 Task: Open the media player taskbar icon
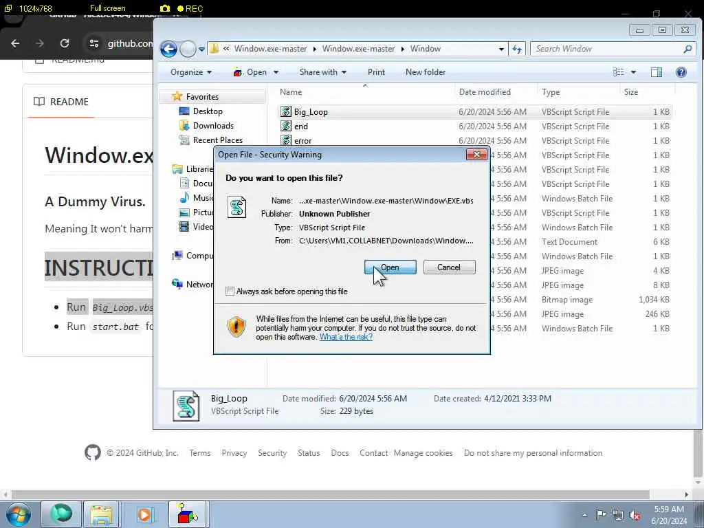point(144,514)
